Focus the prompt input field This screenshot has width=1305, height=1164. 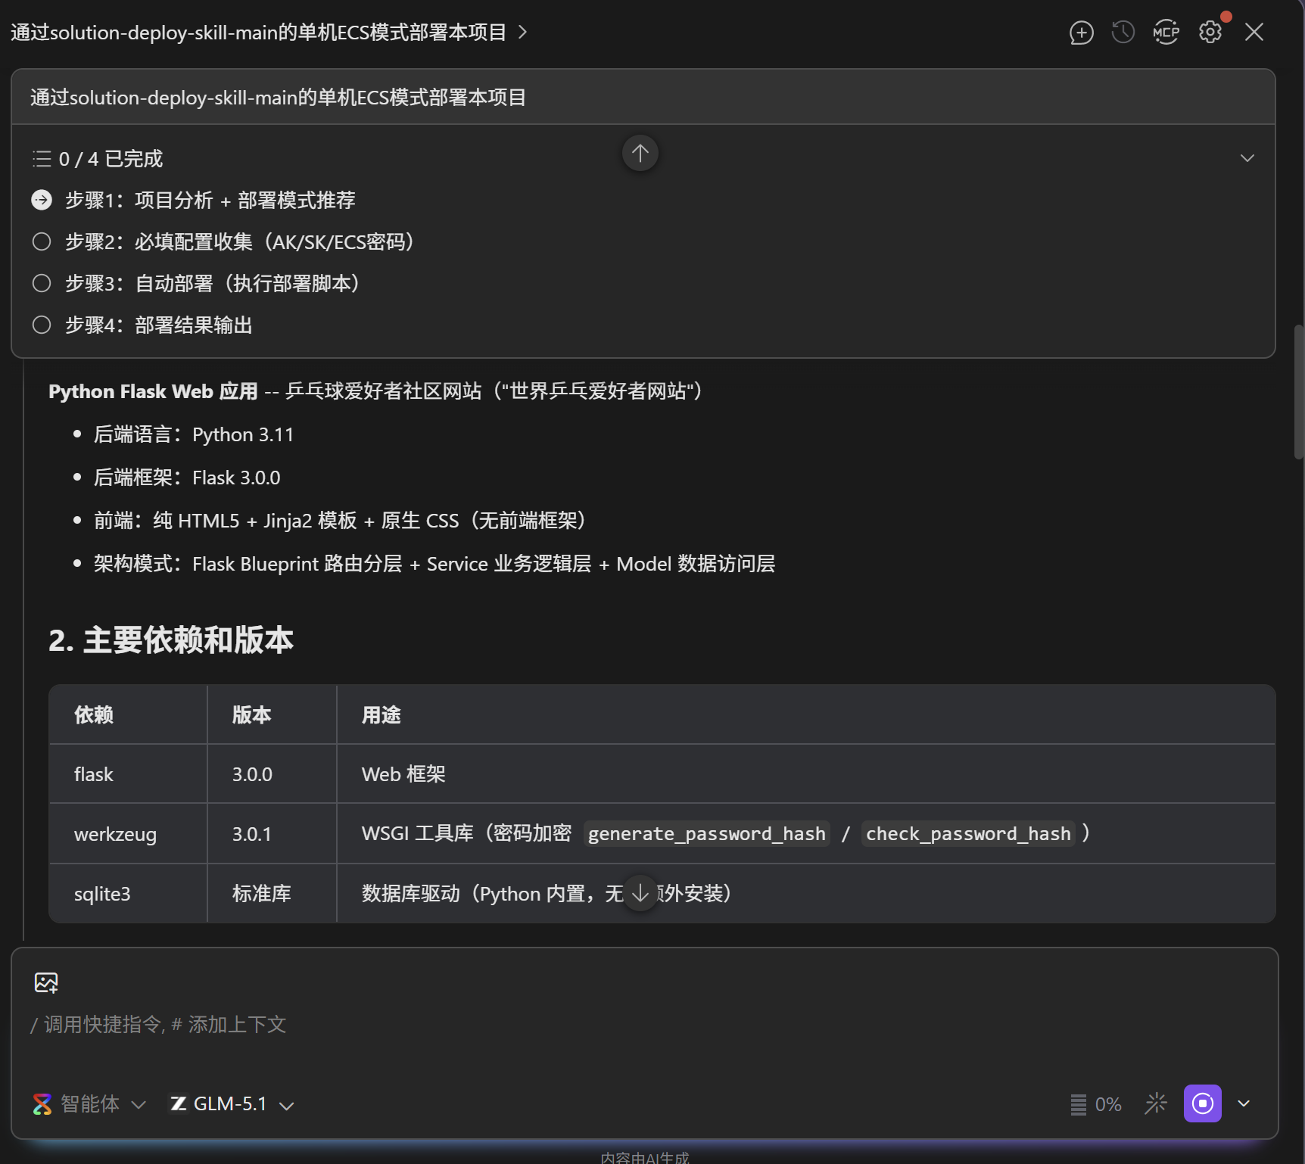[x=643, y=1024]
